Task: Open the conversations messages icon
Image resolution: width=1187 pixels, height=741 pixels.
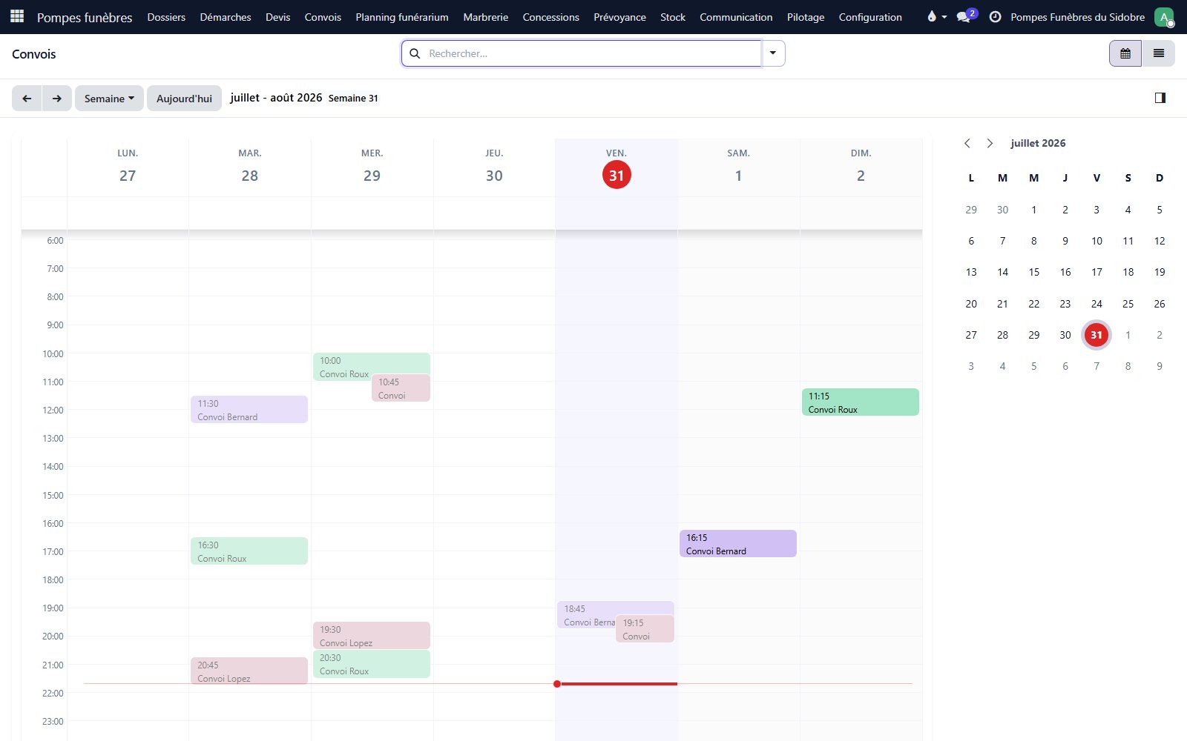Action: (x=964, y=16)
